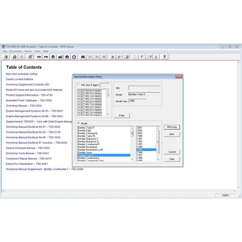Select VIN SCBZT05C8SCH56801 in list

(92, 91)
